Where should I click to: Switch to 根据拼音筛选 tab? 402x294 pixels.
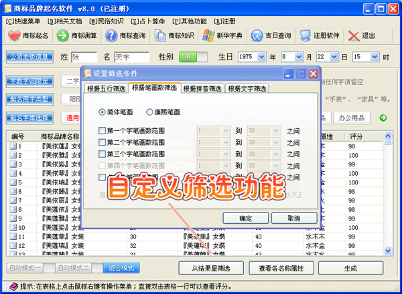pyautogui.click(x=203, y=88)
